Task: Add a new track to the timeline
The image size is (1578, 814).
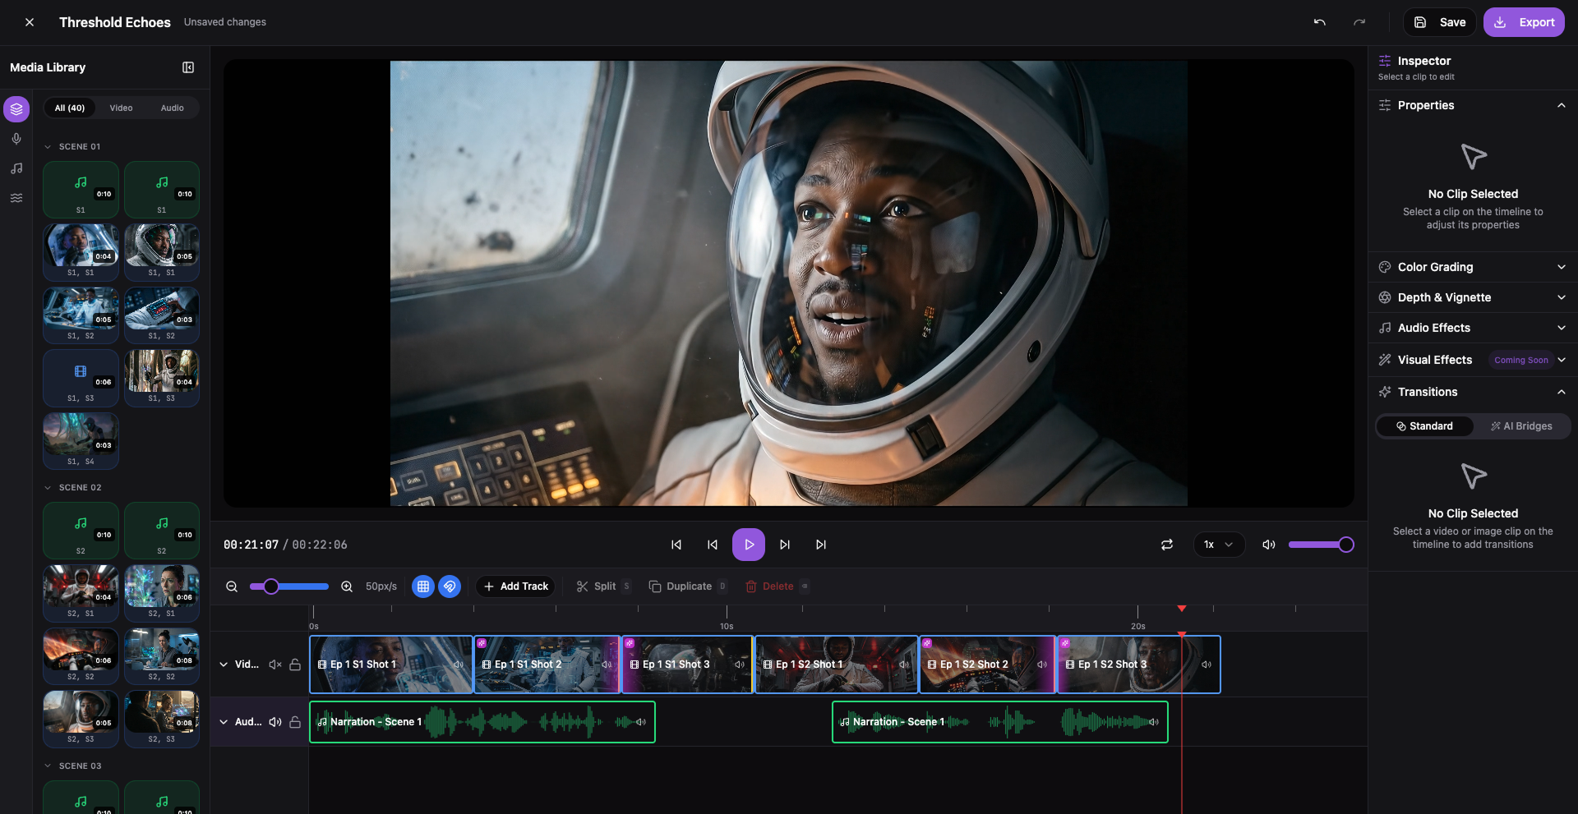Action: tap(515, 586)
